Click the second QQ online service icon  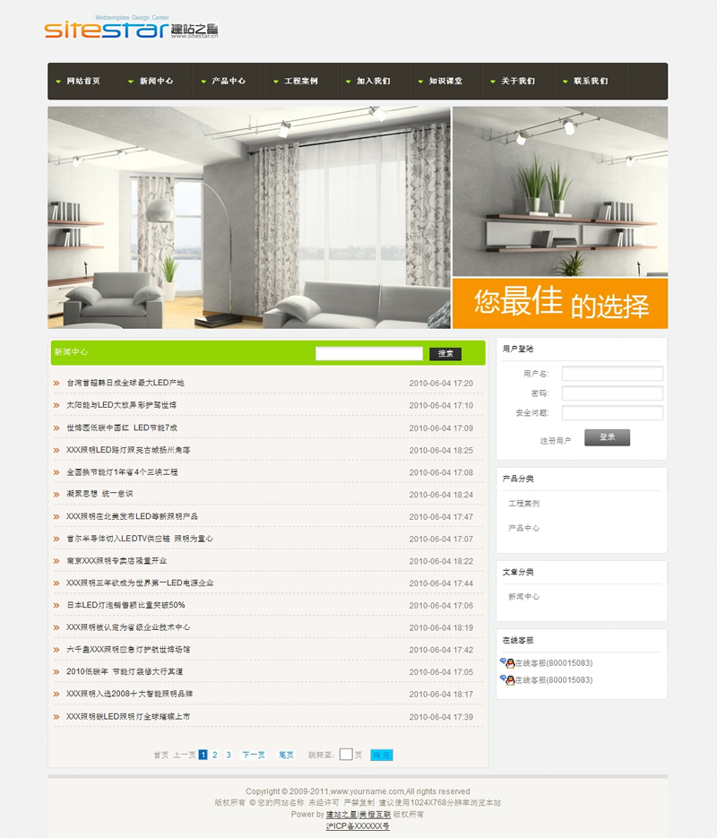(507, 680)
